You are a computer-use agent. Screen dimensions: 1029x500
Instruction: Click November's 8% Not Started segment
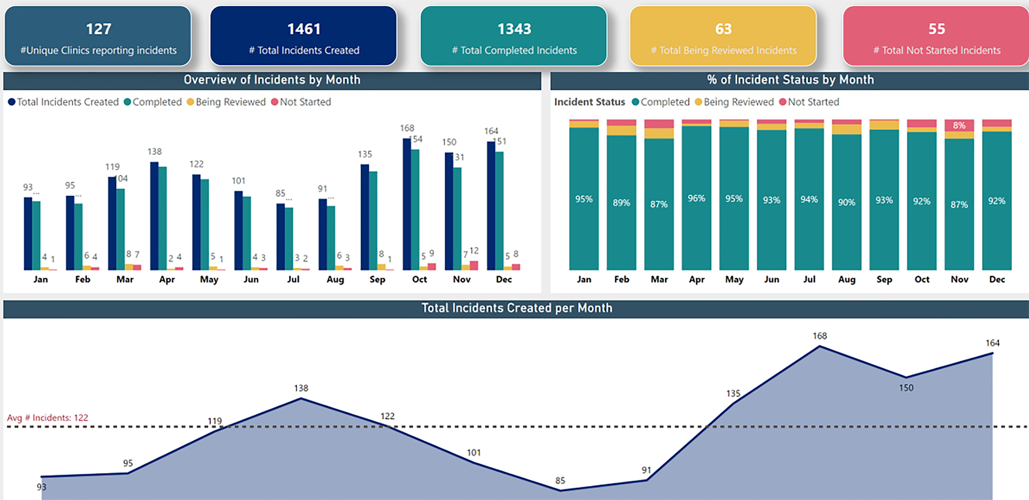pyautogui.click(x=959, y=125)
